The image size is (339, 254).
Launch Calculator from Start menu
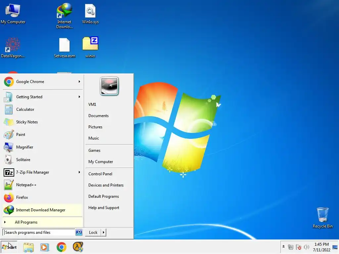(x=43, y=109)
